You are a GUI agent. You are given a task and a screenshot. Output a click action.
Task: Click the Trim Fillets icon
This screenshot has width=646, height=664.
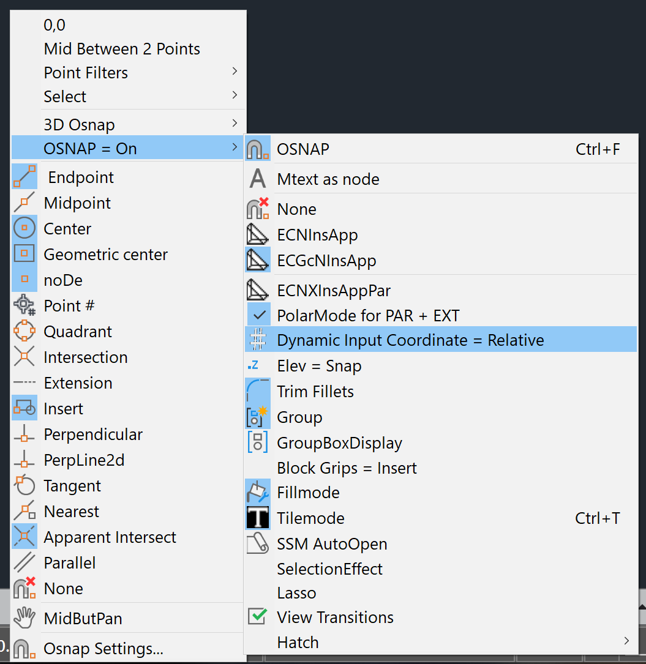tap(258, 391)
